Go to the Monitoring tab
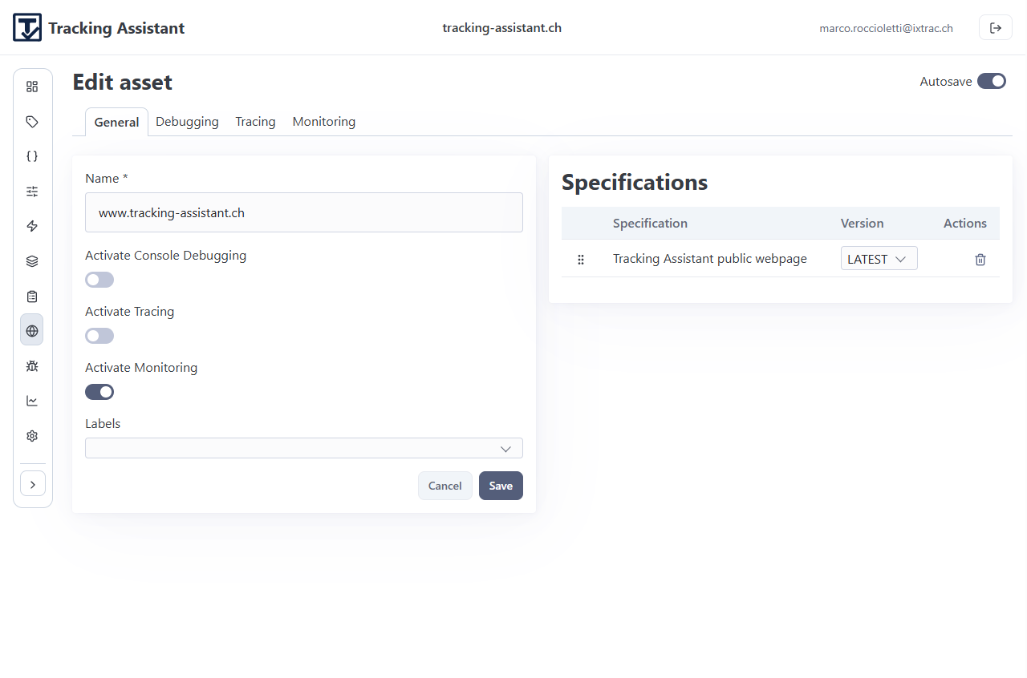The image size is (1027, 678). coord(323,122)
